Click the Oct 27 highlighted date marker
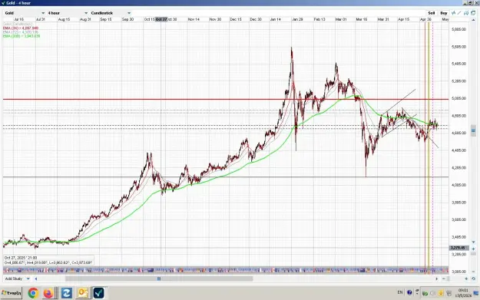The width and height of the screenshot is (480, 300). [x=161, y=19]
